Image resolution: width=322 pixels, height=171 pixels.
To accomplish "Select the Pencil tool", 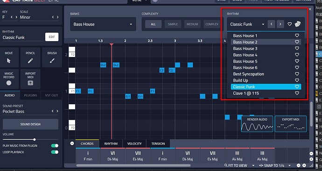I will click(30, 57).
